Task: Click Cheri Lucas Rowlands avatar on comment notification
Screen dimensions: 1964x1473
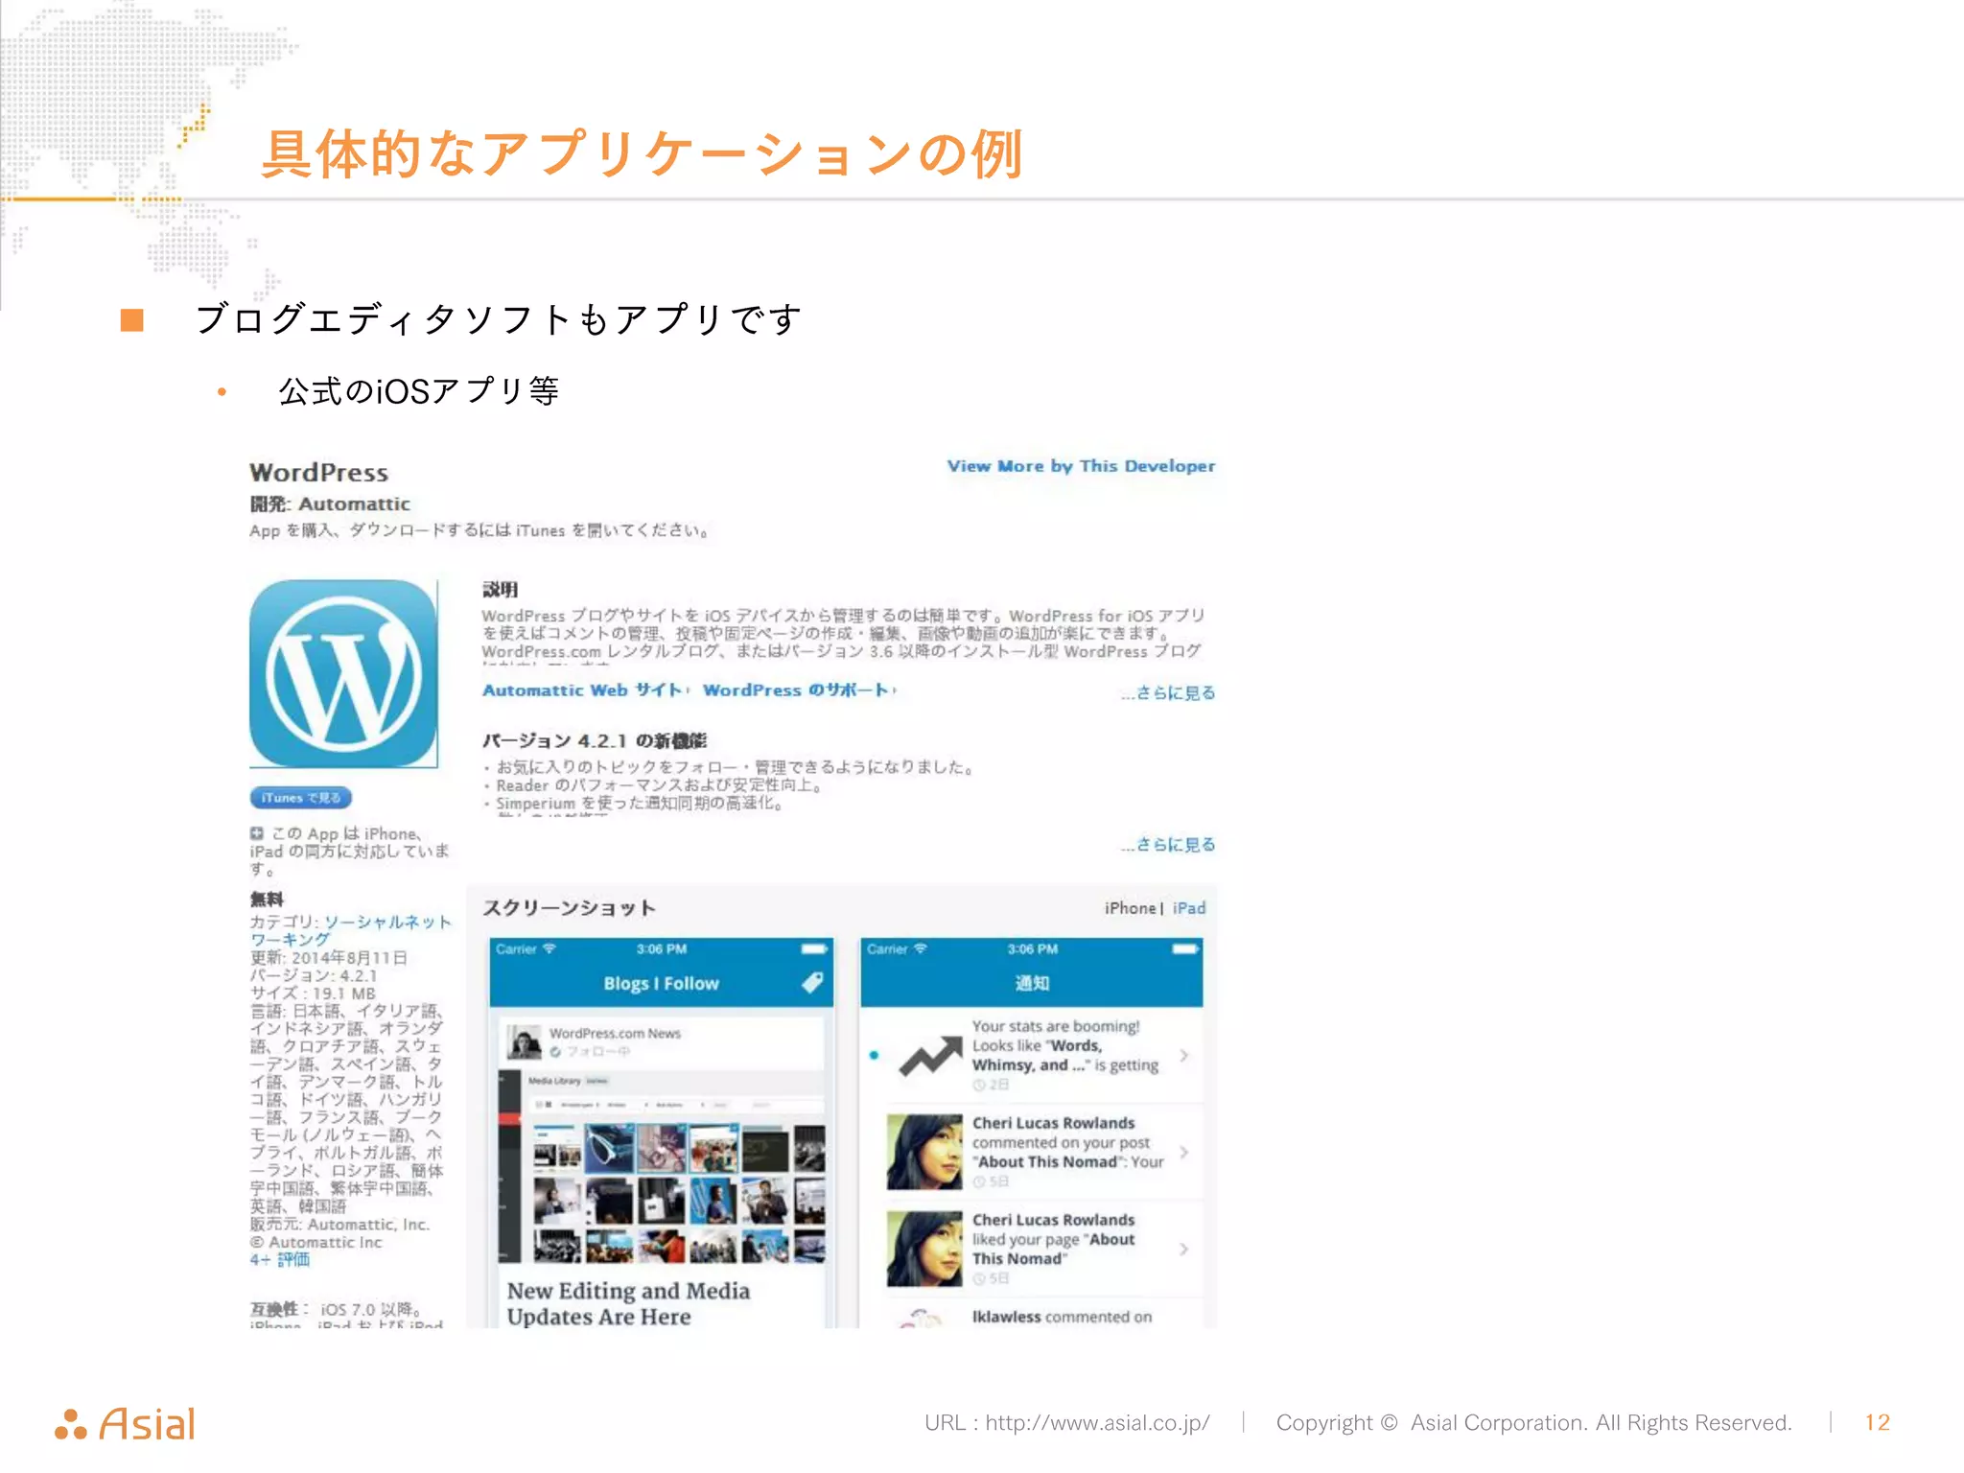Action: [x=924, y=1152]
